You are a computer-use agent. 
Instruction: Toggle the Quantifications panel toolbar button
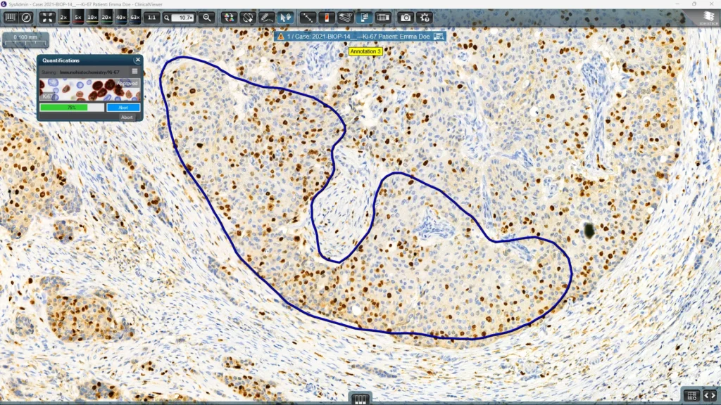[x=364, y=18]
